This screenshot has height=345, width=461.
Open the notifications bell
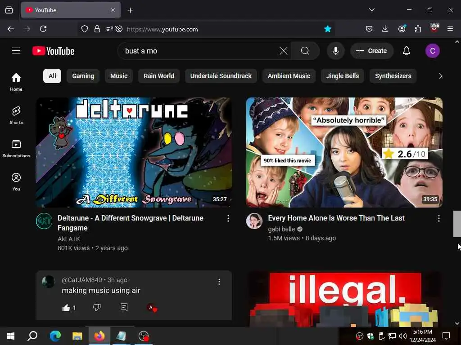(407, 51)
